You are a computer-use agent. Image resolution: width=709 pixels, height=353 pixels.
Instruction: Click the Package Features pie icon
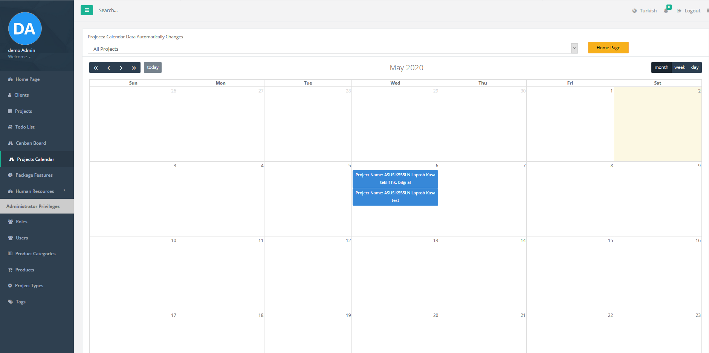(x=10, y=175)
